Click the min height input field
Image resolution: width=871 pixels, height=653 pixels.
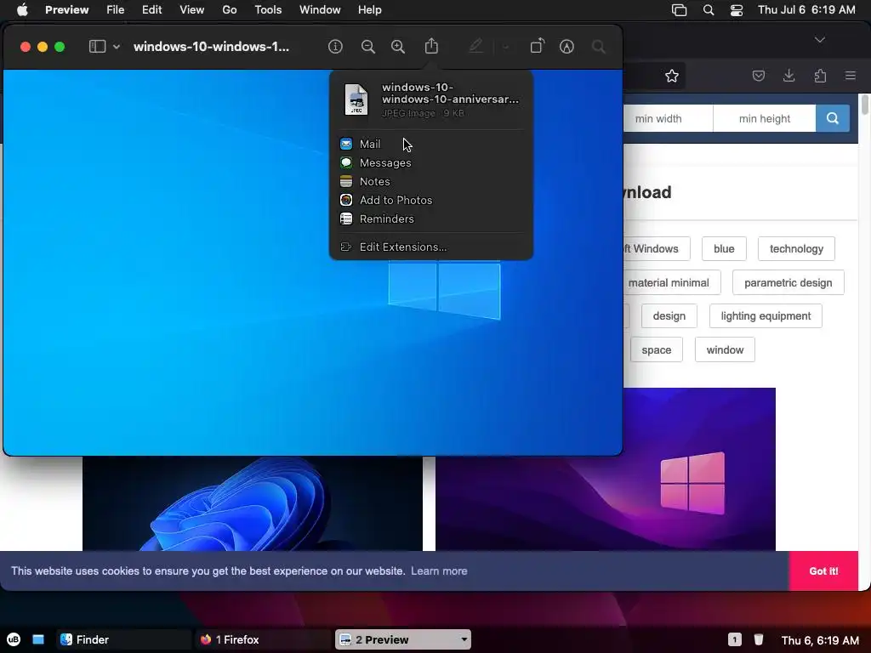click(765, 118)
